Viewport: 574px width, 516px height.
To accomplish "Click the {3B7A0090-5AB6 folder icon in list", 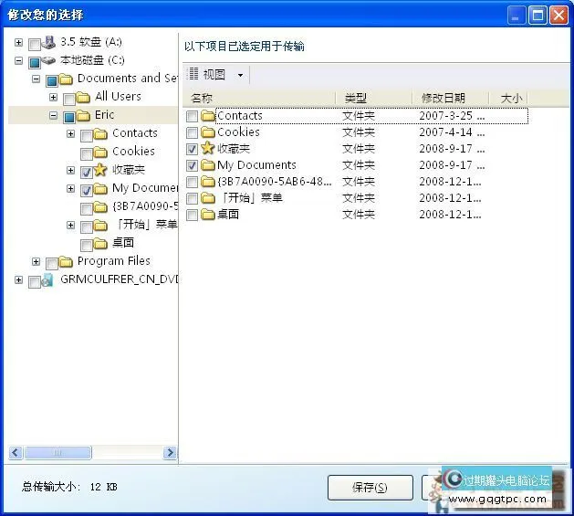I will pos(208,182).
